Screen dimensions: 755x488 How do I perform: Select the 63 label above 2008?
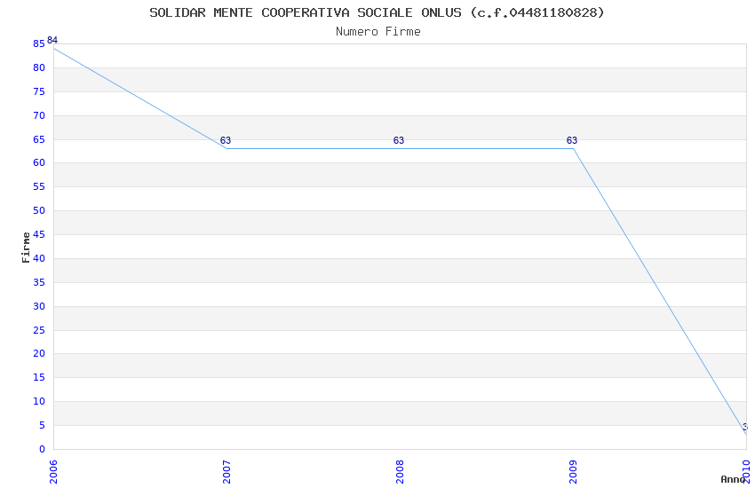click(399, 140)
